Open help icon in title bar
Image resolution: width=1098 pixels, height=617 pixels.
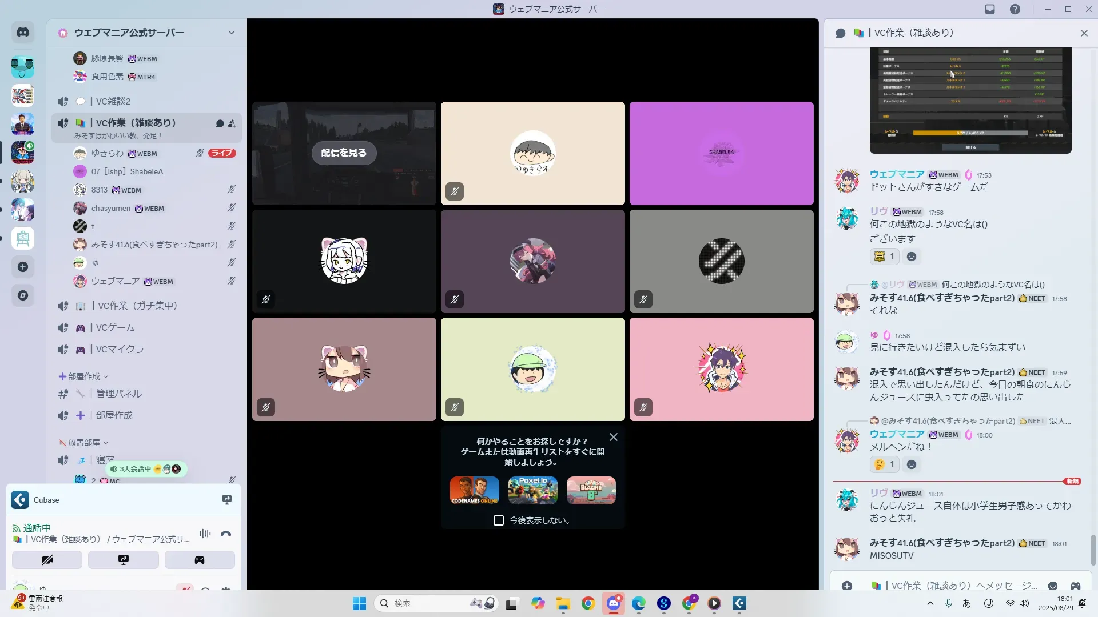pyautogui.click(x=1015, y=9)
